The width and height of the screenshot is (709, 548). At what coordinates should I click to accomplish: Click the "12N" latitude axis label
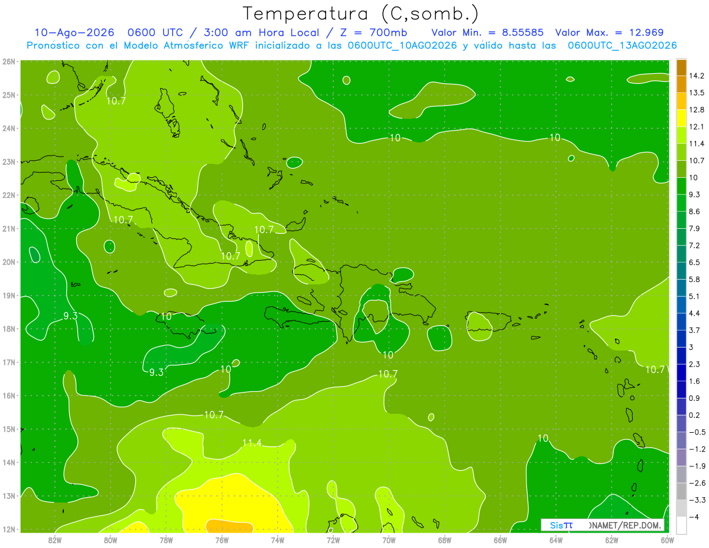click(x=9, y=529)
